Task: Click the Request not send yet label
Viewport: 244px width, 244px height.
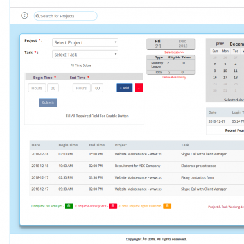Action: pyautogui.click(x=48, y=206)
